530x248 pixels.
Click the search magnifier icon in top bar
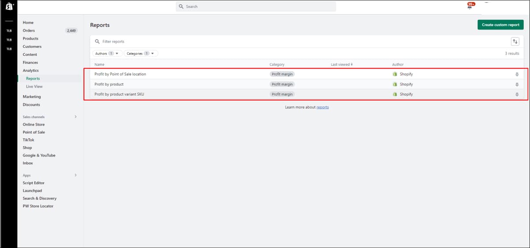point(181,7)
